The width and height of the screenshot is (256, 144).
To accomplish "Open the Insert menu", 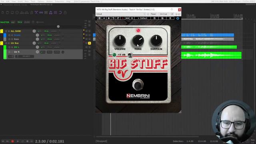I will pos(20,1).
